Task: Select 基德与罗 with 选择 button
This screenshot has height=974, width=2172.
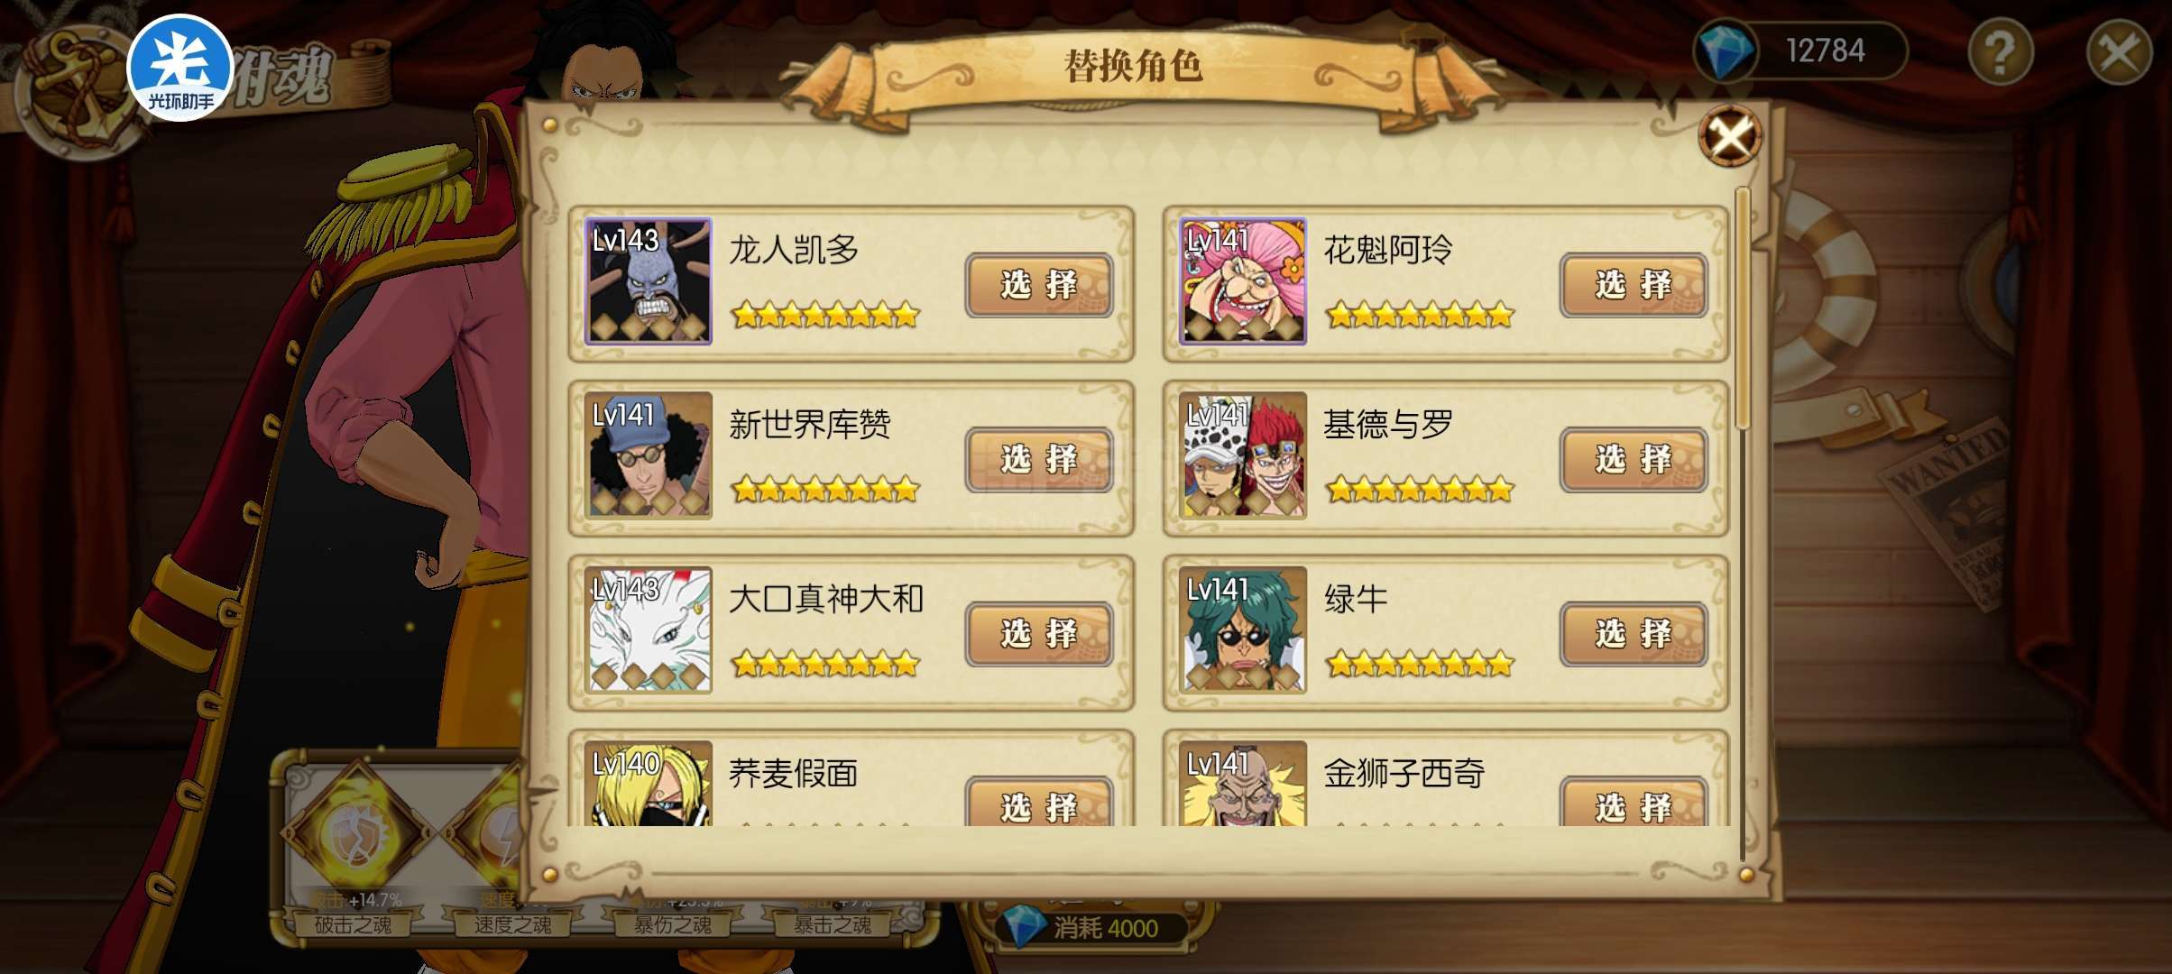Action: pyautogui.click(x=1634, y=459)
